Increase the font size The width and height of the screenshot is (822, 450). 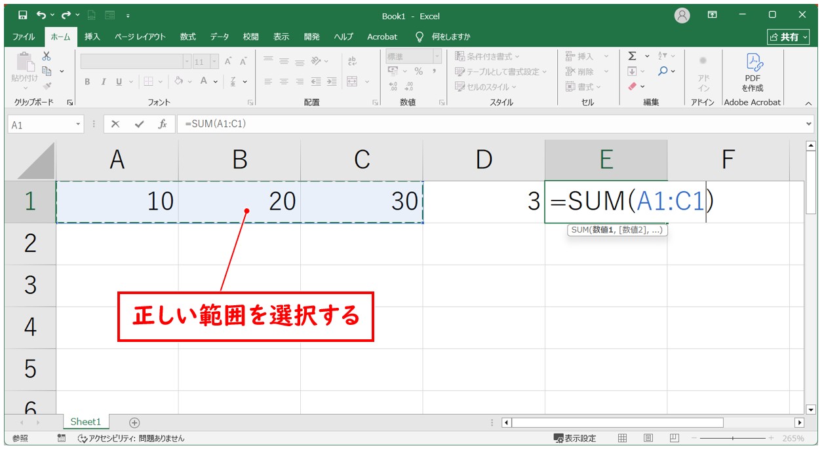click(228, 62)
